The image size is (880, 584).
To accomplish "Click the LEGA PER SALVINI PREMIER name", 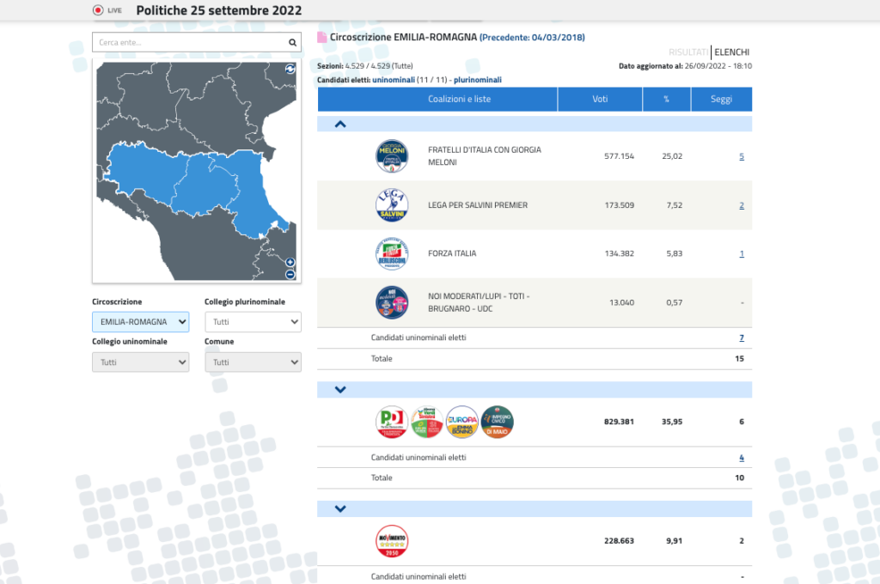I will [x=478, y=205].
